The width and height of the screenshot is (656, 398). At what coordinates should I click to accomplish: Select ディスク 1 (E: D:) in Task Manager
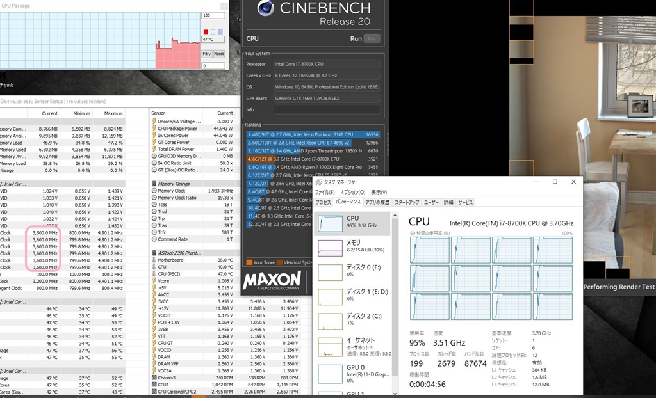click(x=352, y=297)
